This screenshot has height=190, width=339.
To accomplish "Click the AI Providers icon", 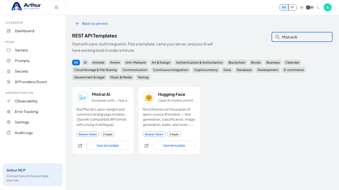I will point(9,82).
